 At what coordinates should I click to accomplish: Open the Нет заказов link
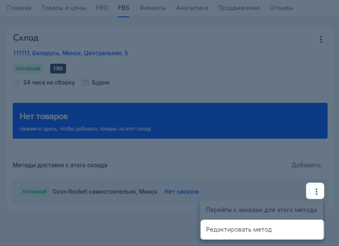(182, 192)
